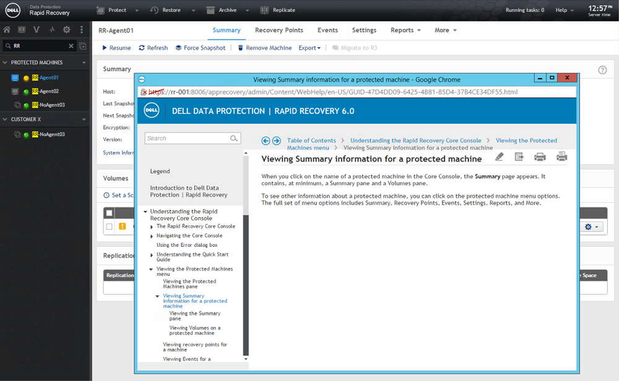Open the Home icon in the sidebar
This screenshot has width=619, height=381.
7,30
